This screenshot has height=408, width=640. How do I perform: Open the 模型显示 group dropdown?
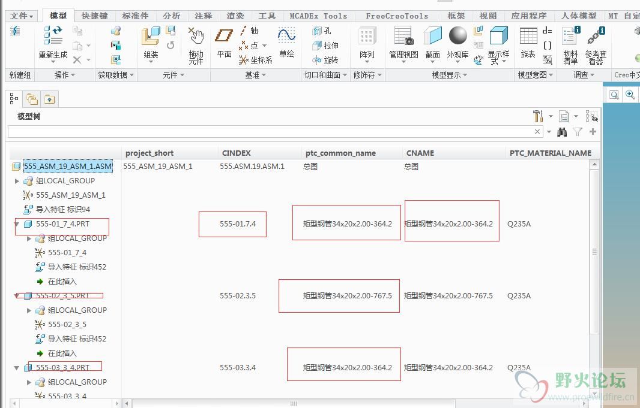(x=450, y=75)
